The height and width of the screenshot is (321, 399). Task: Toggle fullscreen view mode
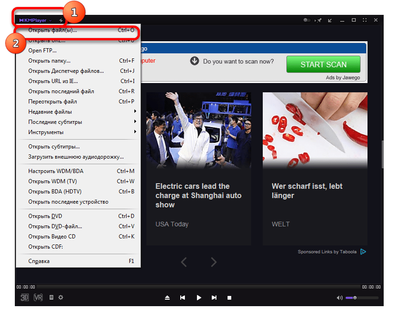(x=365, y=20)
